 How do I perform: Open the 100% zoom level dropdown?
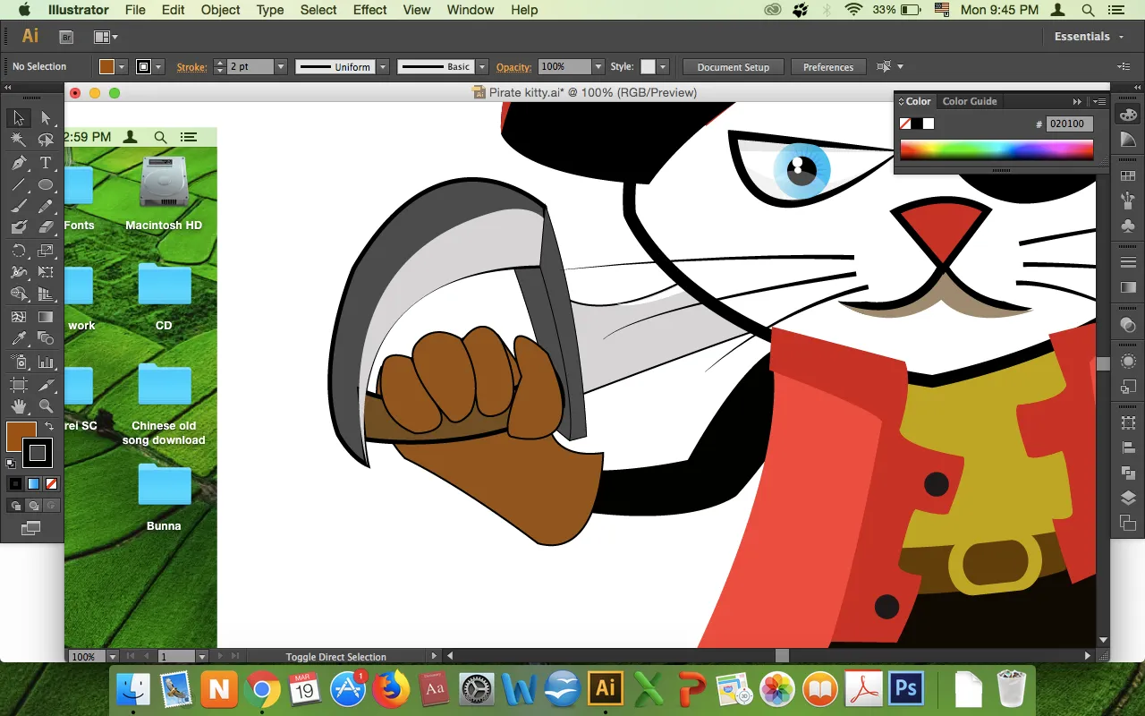[x=114, y=656]
